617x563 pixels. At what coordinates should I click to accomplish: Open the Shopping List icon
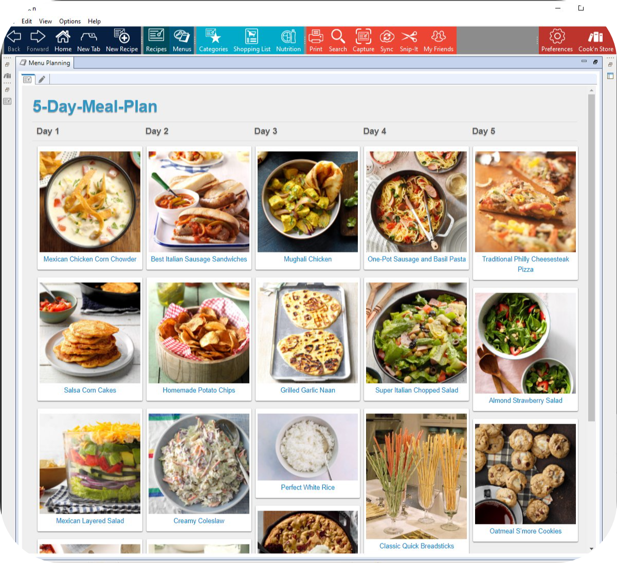click(251, 41)
